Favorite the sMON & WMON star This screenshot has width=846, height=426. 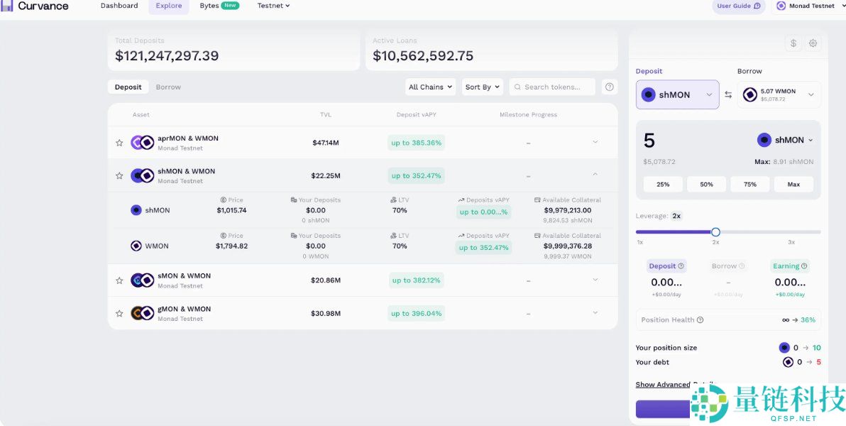pyautogui.click(x=119, y=280)
